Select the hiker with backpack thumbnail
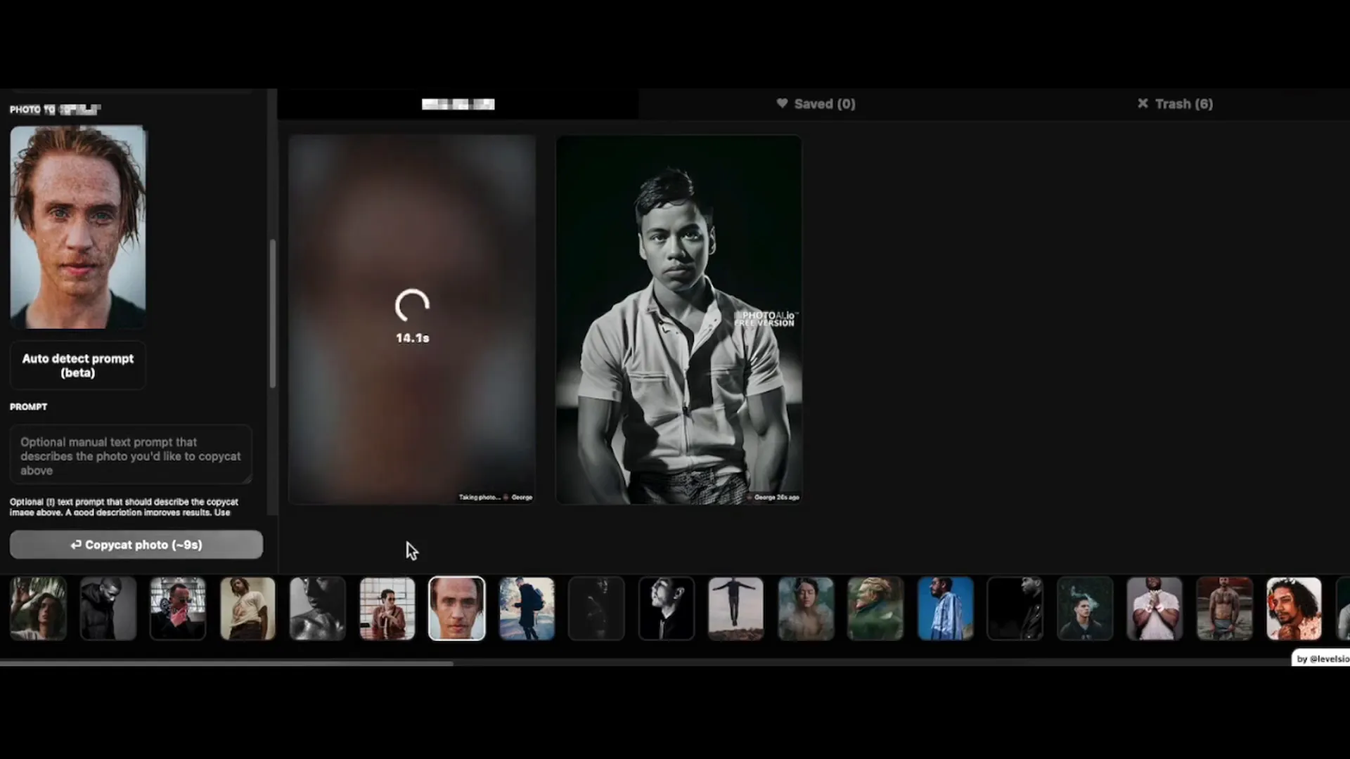The height and width of the screenshot is (759, 1350). [526, 608]
